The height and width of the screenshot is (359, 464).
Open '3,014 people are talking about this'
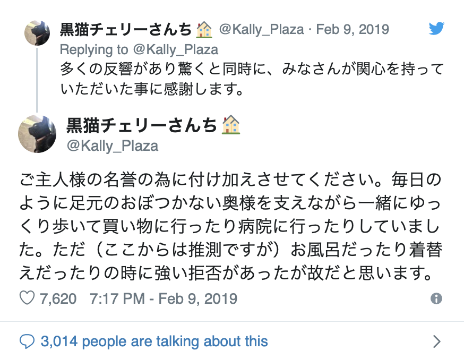tap(154, 341)
